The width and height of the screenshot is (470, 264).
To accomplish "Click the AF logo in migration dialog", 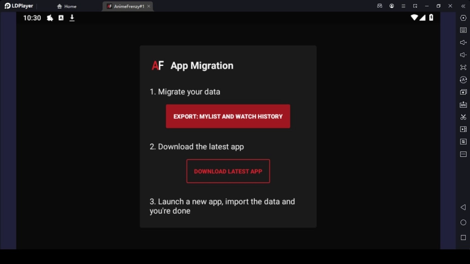I will pos(158,66).
